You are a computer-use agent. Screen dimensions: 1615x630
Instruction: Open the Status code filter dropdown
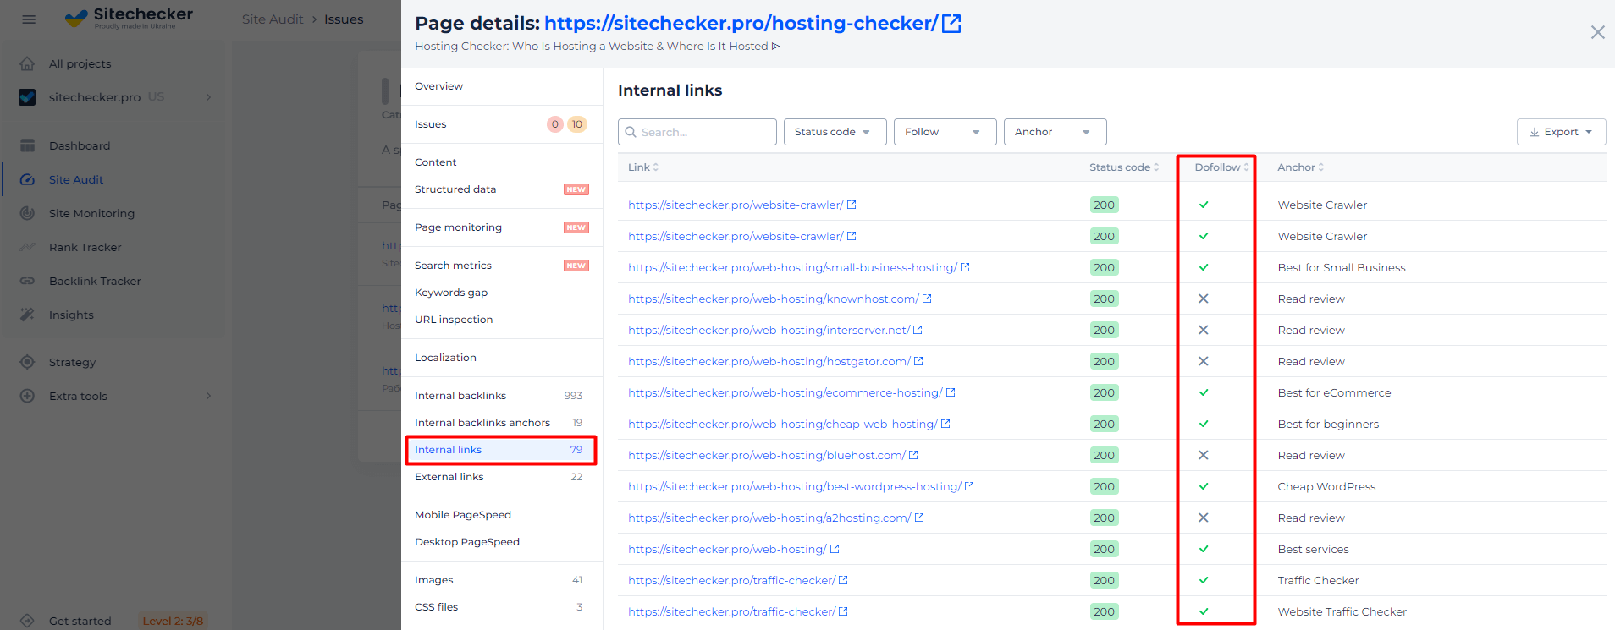point(835,132)
